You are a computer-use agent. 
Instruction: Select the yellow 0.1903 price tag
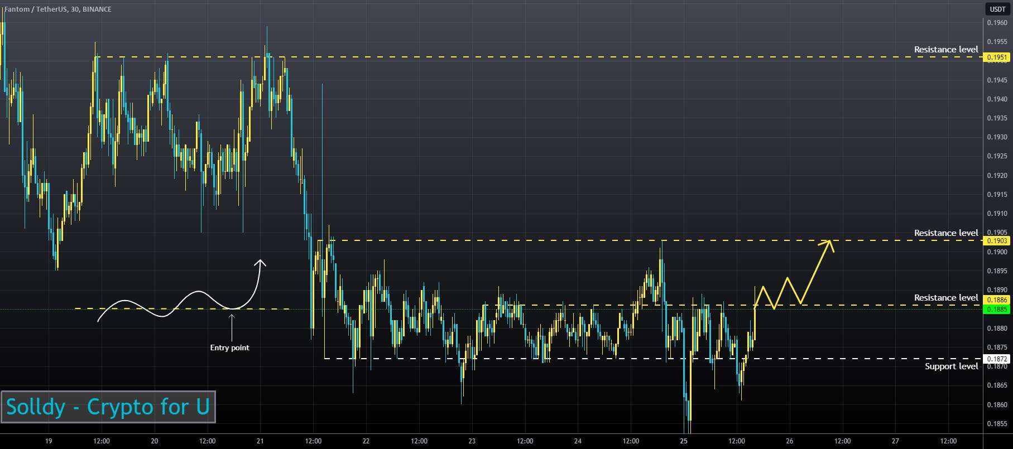(997, 241)
